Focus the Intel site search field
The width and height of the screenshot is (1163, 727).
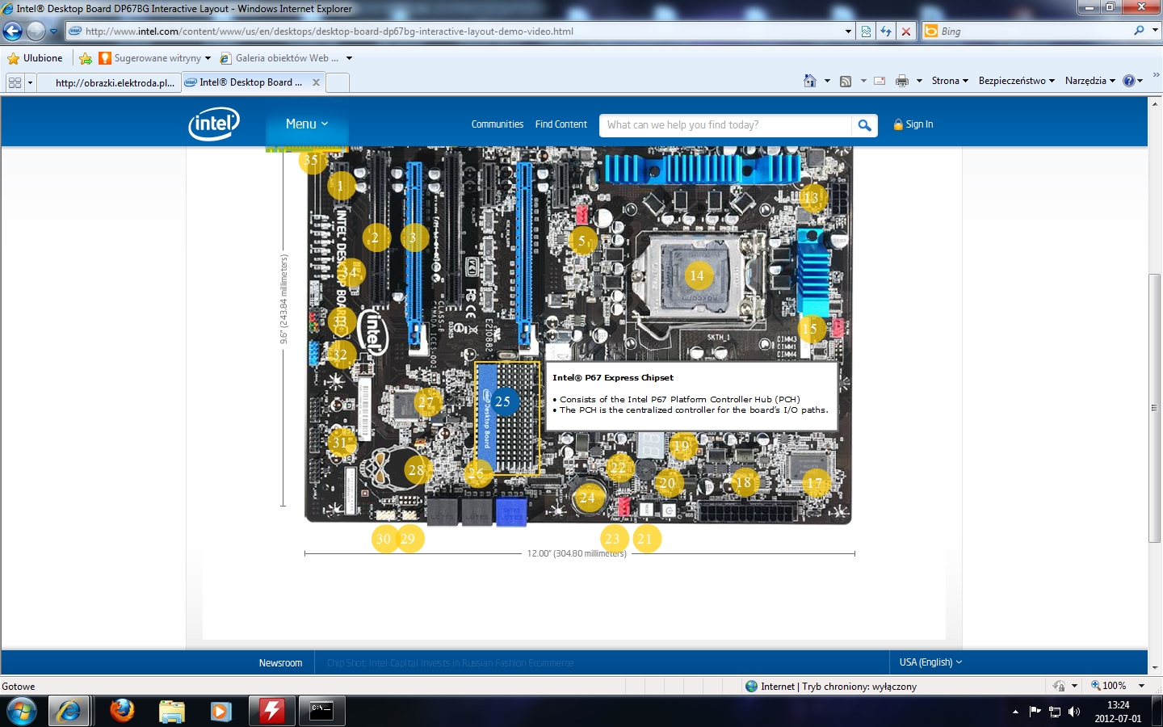pyautogui.click(x=725, y=125)
